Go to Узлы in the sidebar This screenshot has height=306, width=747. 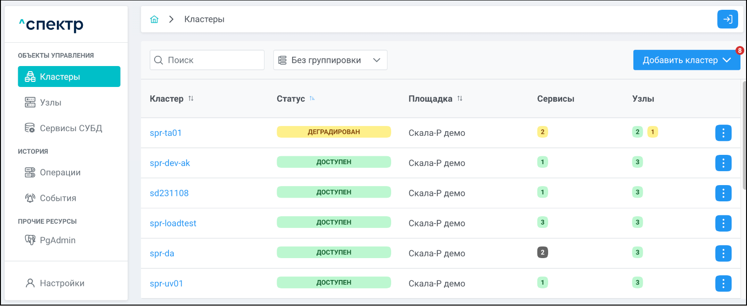pos(50,102)
